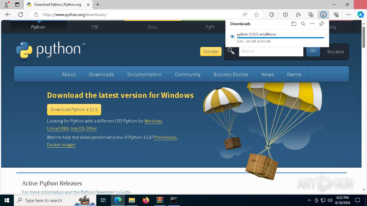Open the News menu
This screenshot has width=367, height=206.
click(x=268, y=74)
